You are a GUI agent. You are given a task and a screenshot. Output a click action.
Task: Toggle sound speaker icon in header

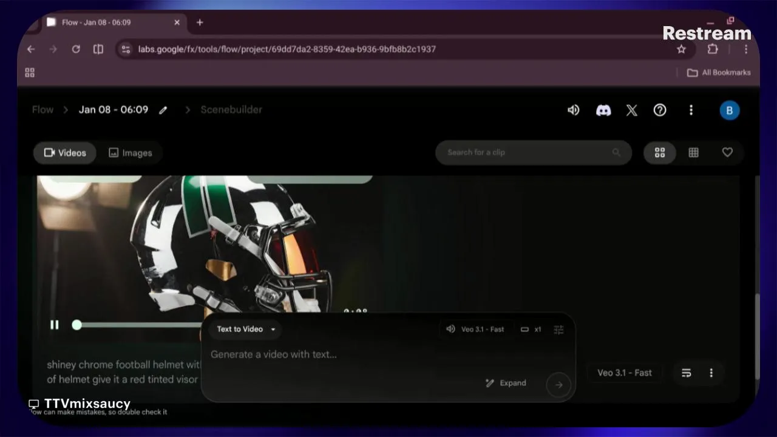point(573,110)
